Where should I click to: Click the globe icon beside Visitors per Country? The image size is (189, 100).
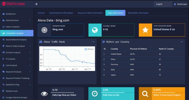103,42
